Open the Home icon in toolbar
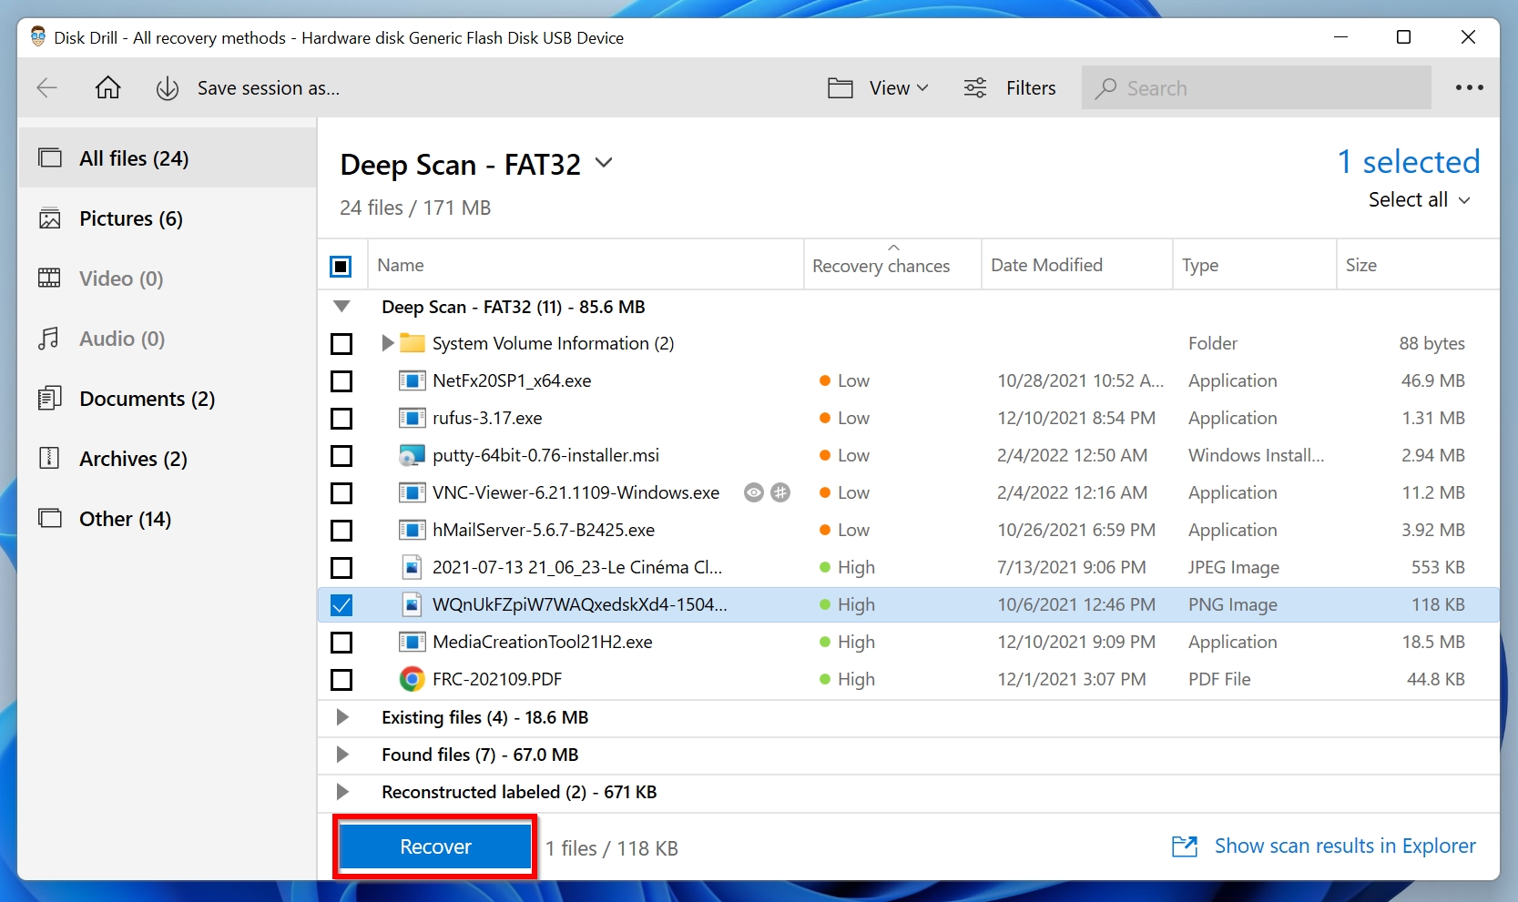 (108, 88)
